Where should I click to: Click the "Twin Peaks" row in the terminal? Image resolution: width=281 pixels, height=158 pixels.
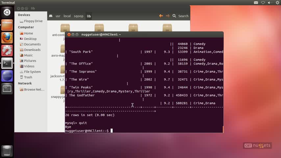[x=144, y=87]
